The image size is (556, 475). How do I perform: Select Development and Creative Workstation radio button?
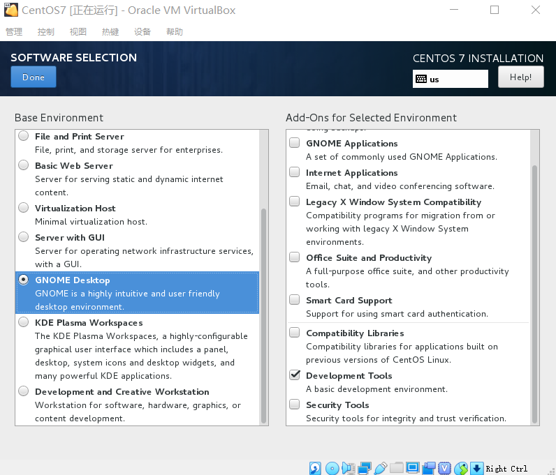(24, 391)
